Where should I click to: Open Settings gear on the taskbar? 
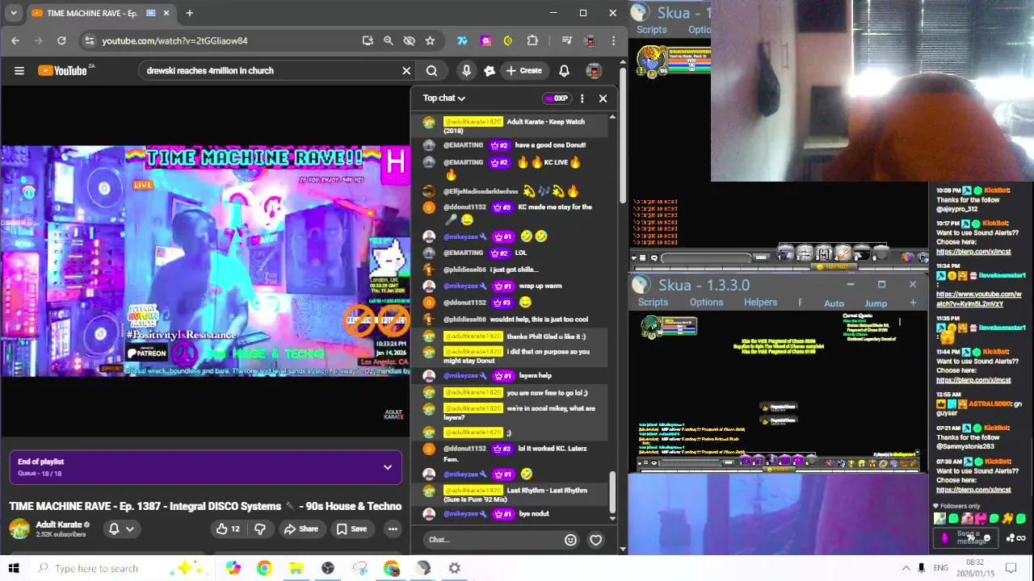455,568
